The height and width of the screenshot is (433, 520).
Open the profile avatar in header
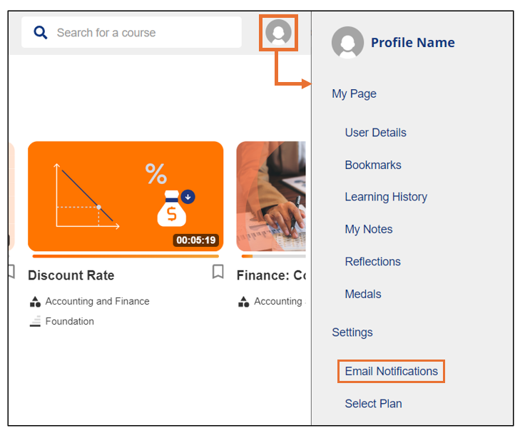278,32
